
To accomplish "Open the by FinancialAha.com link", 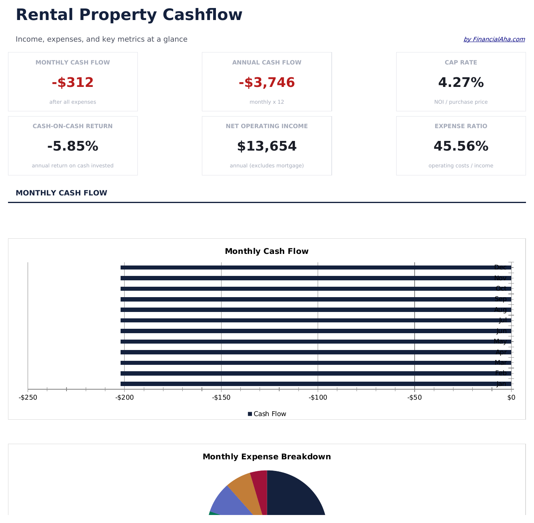I will point(494,39).
